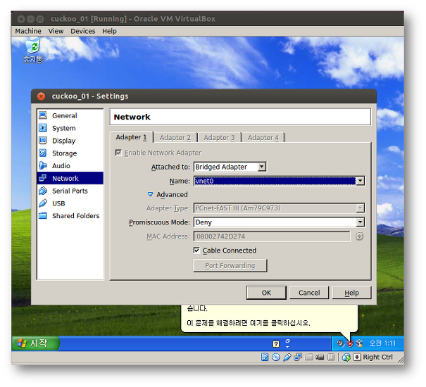Click the VirtualBox cube tray icon

(x=359, y=343)
